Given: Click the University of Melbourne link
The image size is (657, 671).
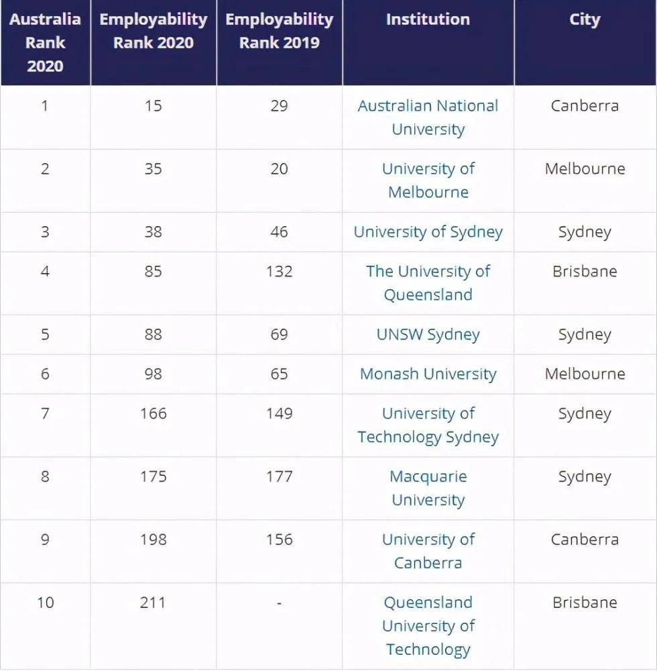Looking at the screenshot, I should coord(428,180).
